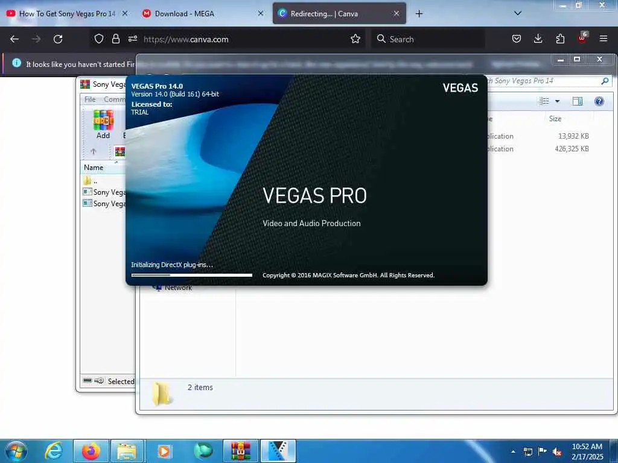Switch to the How To Get Sony Vegas Pro 14 tab
618x463 pixels.
click(x=67, y=13)
